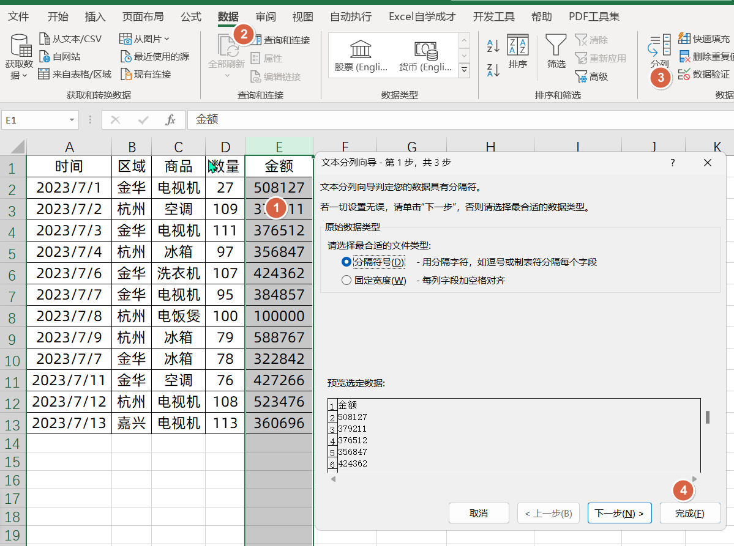The image size is (734, 546).
Task: Click the Back (上一步) button in wizard
Action: click(x=549, y=513)
